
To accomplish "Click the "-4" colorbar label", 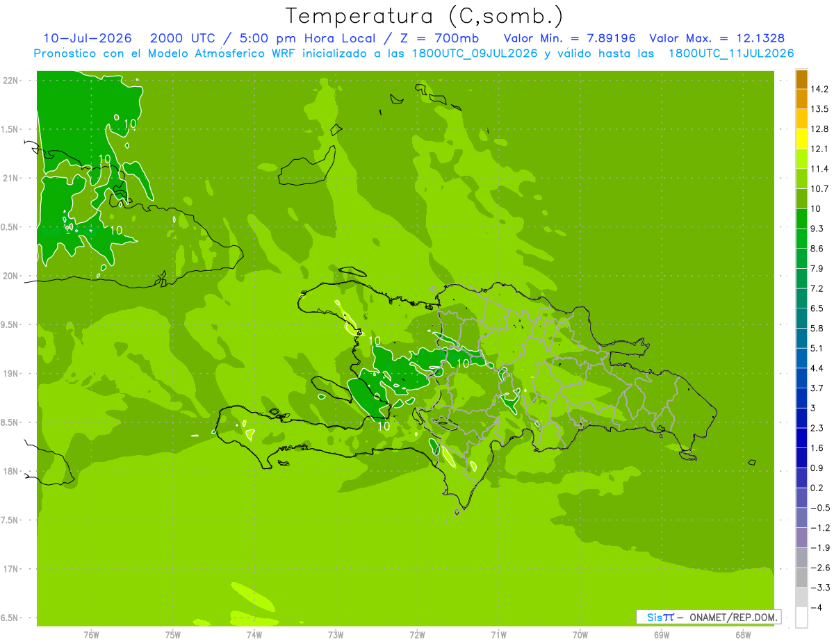I will pyautogui.click(x=817, y=607).
